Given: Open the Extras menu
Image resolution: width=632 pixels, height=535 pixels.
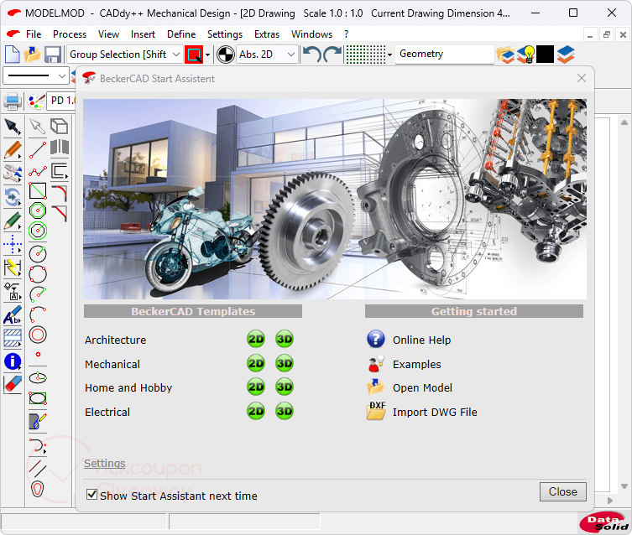Looking at the screenshot, I should pos(266,34).
